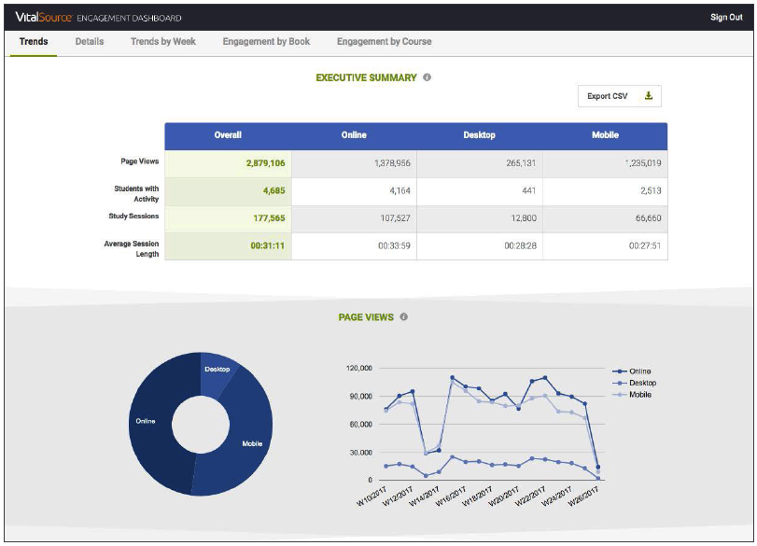The image size is (757, 546).
Task: Switch to Trends by Week tab
Action: [163, 42]
